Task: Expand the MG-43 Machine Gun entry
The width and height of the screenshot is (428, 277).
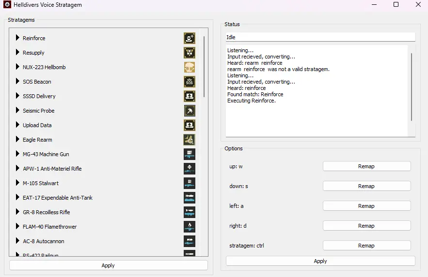Action: coord(17,153)
